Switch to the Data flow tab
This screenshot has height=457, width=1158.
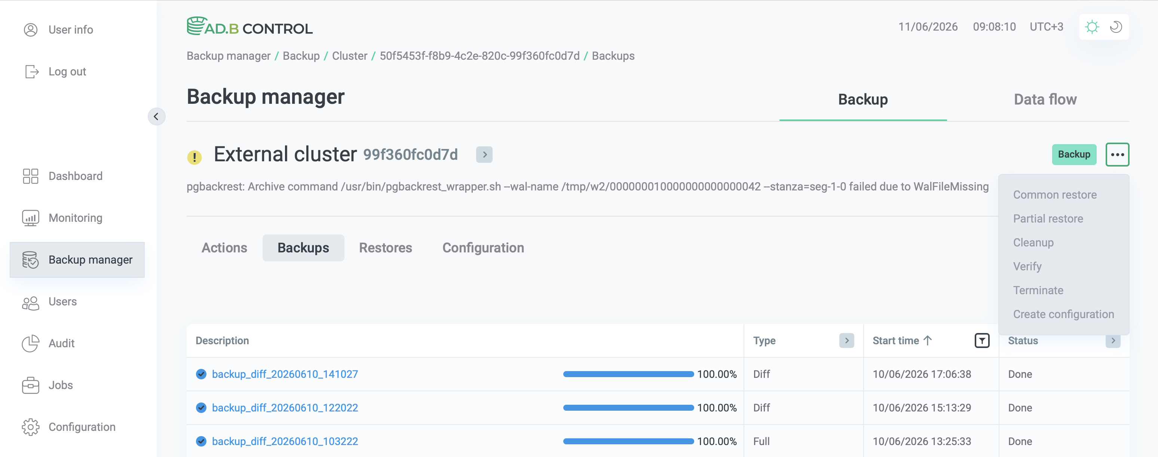pos(1045,99)
